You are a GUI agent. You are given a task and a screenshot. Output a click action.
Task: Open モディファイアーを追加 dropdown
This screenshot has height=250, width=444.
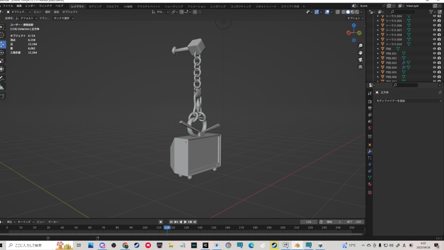tap(408, 101)
